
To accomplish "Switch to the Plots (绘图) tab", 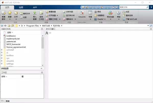I will coord(21,7).
